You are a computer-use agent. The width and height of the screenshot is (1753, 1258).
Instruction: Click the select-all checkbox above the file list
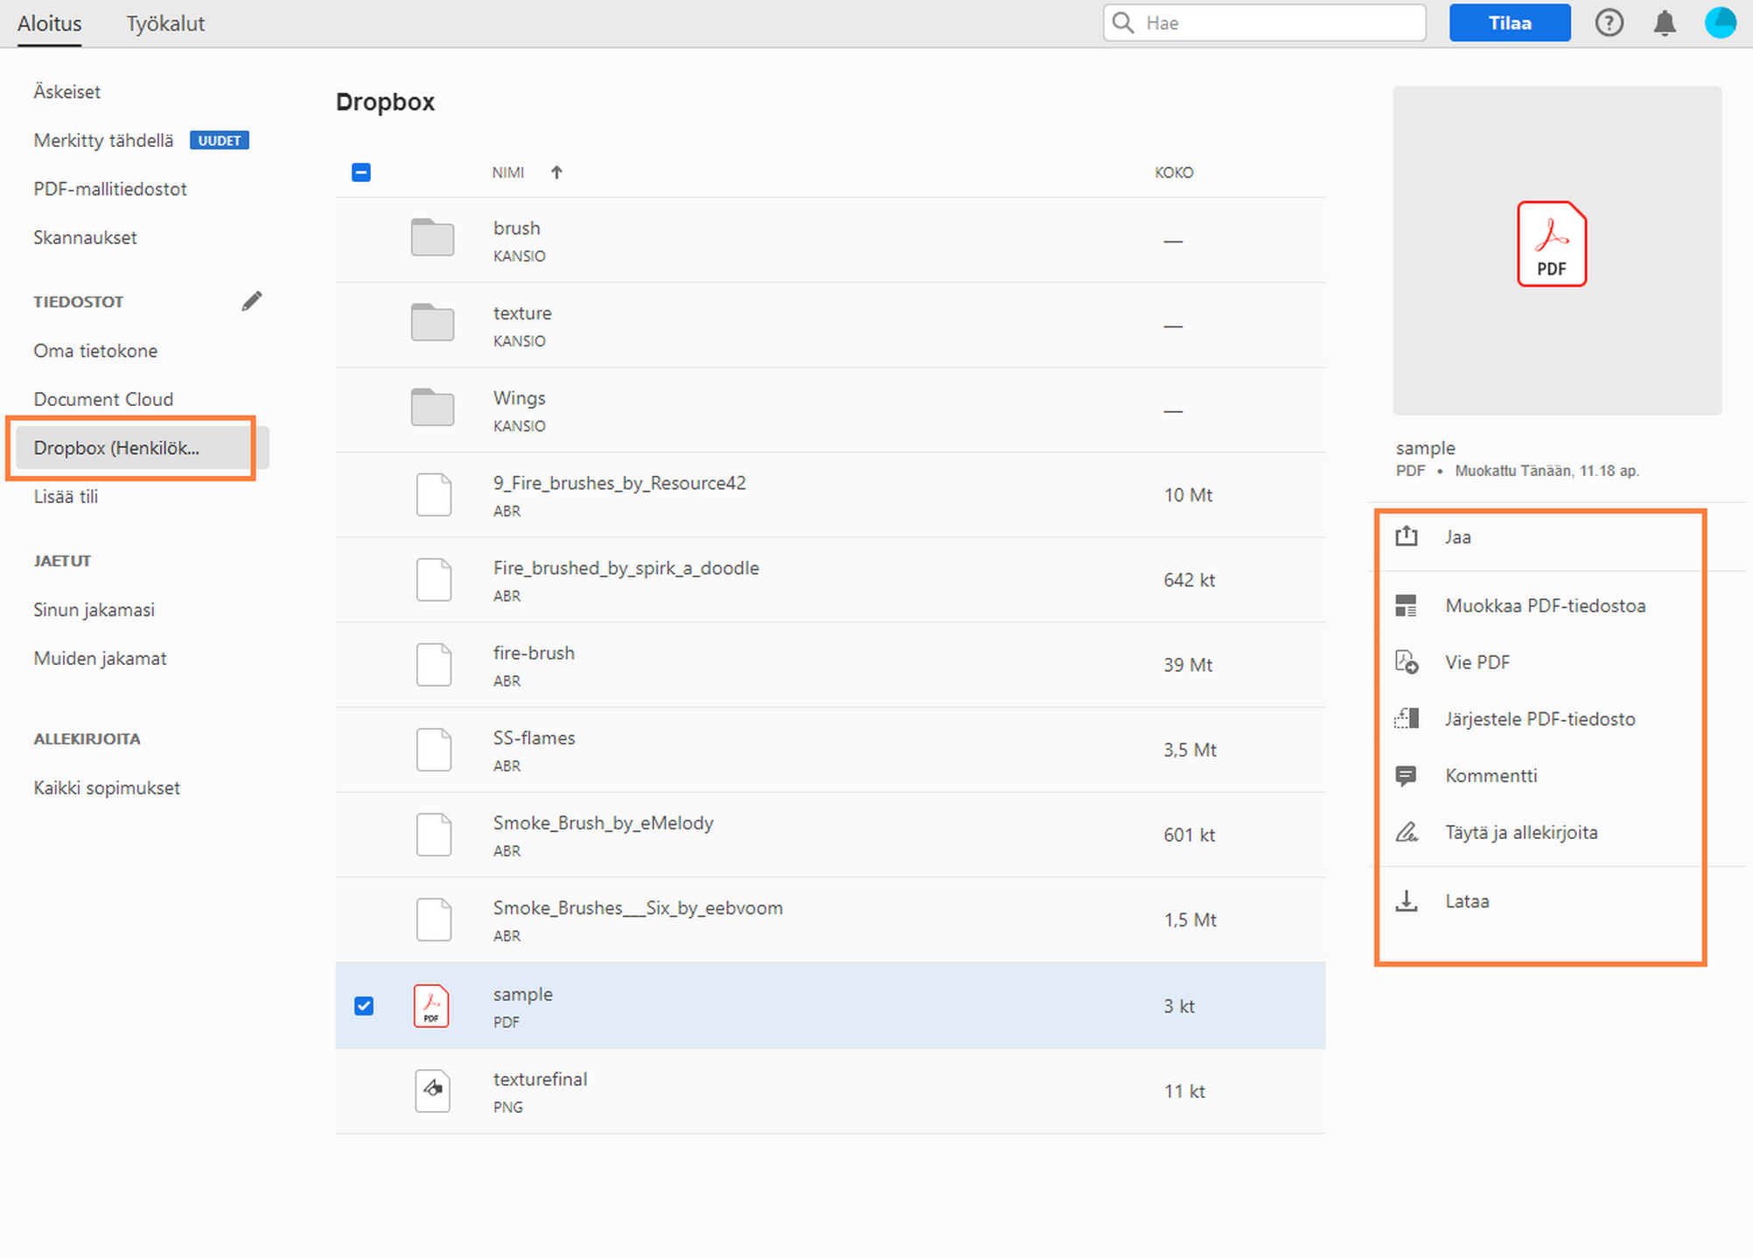pyautogui.click(x=361, y=172)
